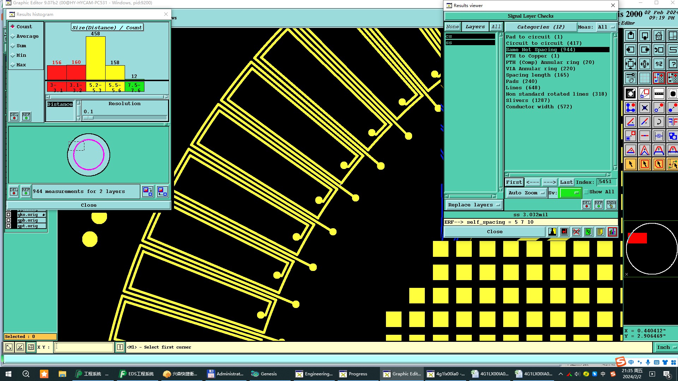678x381 pixels.
Task: Select the plain arrow select-pointer icon
Action: point(631,164)
